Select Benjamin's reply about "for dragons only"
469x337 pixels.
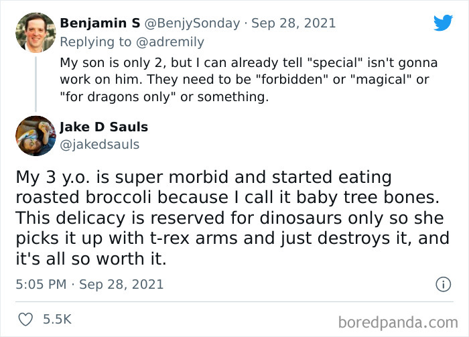[x=248, y=80]
